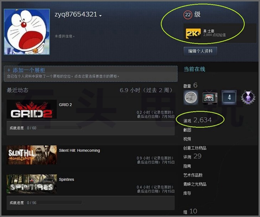Open the 徽章 badges count link

tap(190, 85)
